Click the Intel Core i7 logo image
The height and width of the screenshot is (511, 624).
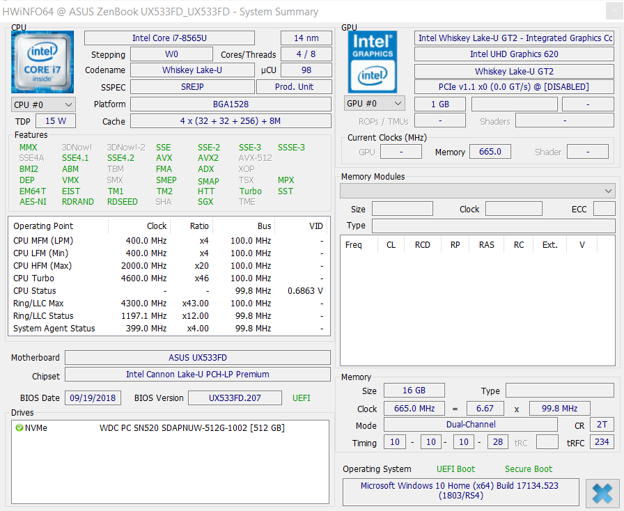click(x=42, y=62)
